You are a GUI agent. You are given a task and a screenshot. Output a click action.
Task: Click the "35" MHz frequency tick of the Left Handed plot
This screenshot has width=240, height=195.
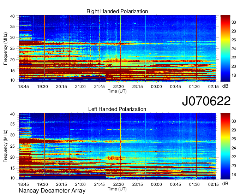(x=13, y=124)
